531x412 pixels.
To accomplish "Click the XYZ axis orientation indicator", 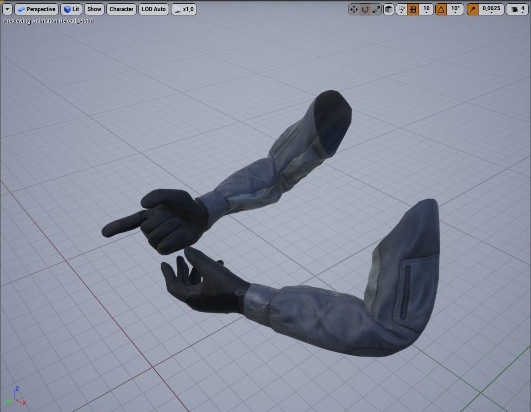I will (16, 397).
